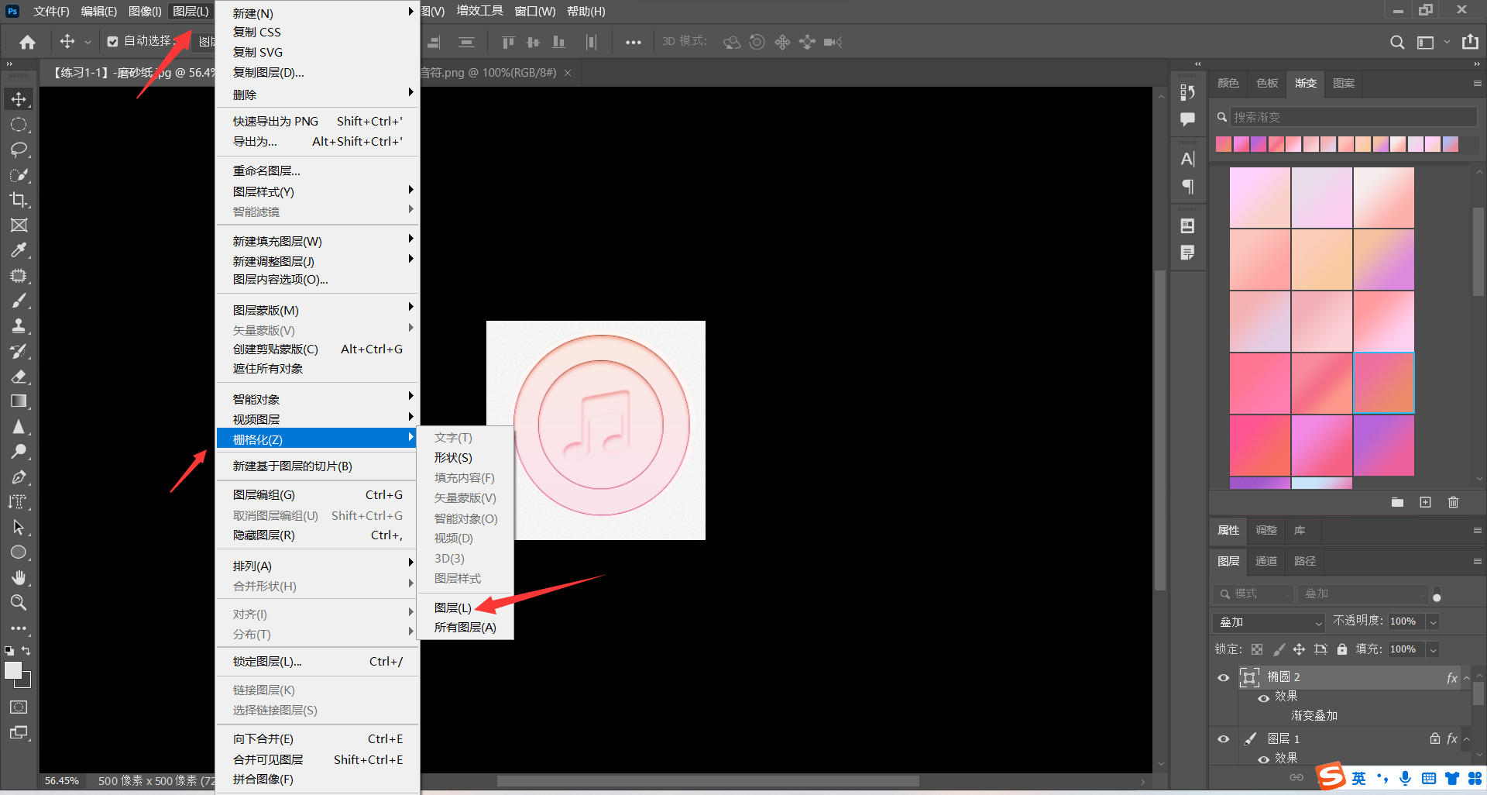Open the 填充 fill dropdown arrow
Image resolution: width=1487 pixels, height=795 pixels.
pyautogui.click(x=1433, y=650)
